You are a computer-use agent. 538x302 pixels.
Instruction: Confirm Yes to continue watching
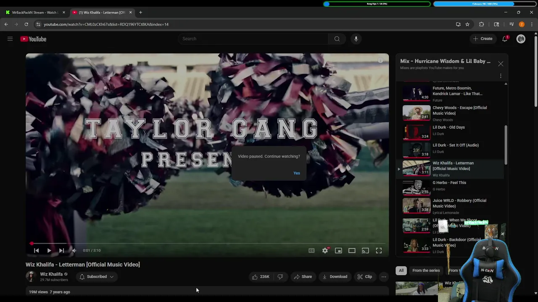tap(297, 173)
